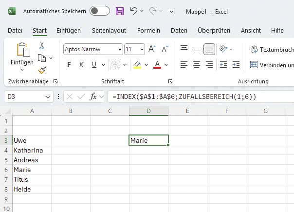The image size is (294, 212).
Task: Click the D3 name box field
Action: pos(24,96)
